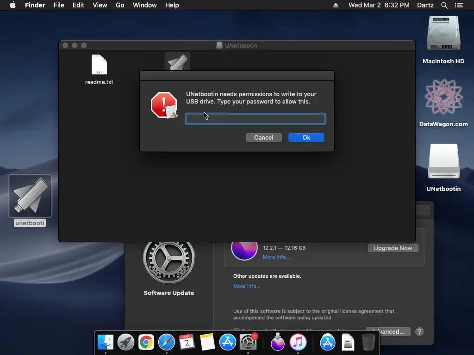Screen dimensions: 474x355
Task: Click the eject icon in menu bar
Action: [x=336, y=5]
